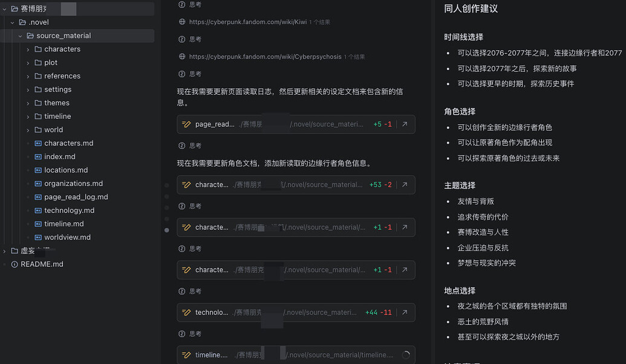
Task: Open the technolo... +44 -11 diff card
Action: [296, 313]
